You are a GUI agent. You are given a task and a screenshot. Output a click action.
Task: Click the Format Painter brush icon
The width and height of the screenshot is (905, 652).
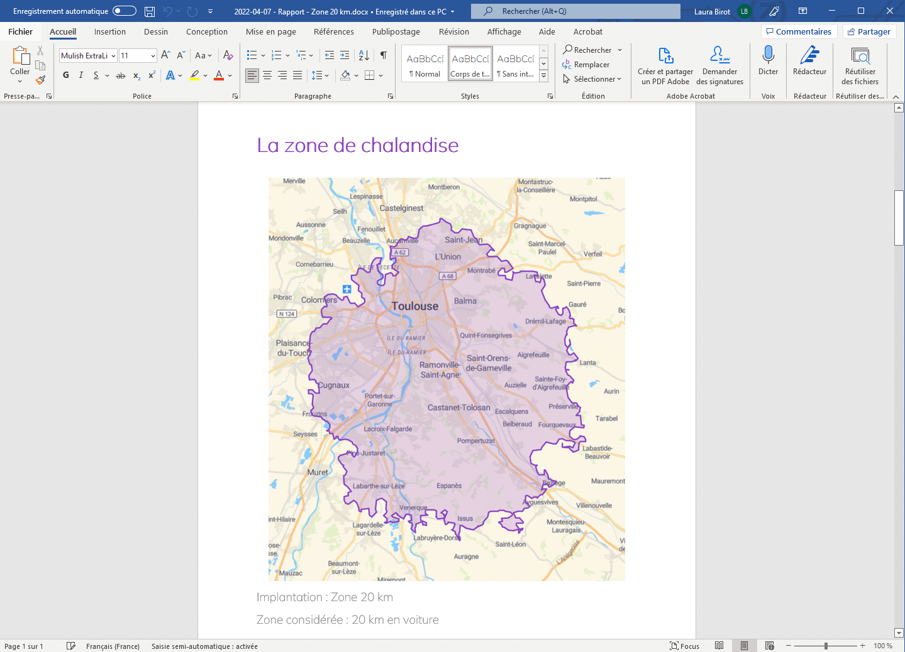click(x=40, y=80)
